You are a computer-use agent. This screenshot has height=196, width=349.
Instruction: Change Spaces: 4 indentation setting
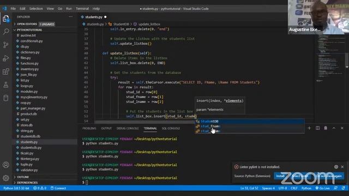(x=268, y=188)
